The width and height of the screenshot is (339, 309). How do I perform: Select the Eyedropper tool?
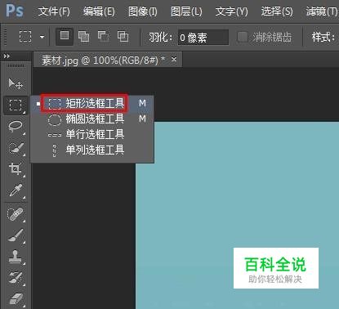tap(16, 190)
